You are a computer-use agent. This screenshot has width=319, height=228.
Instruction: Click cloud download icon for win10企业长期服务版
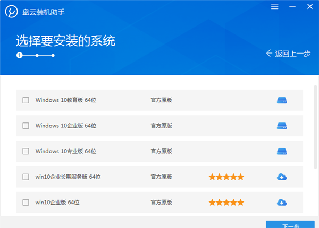point(282,177)
